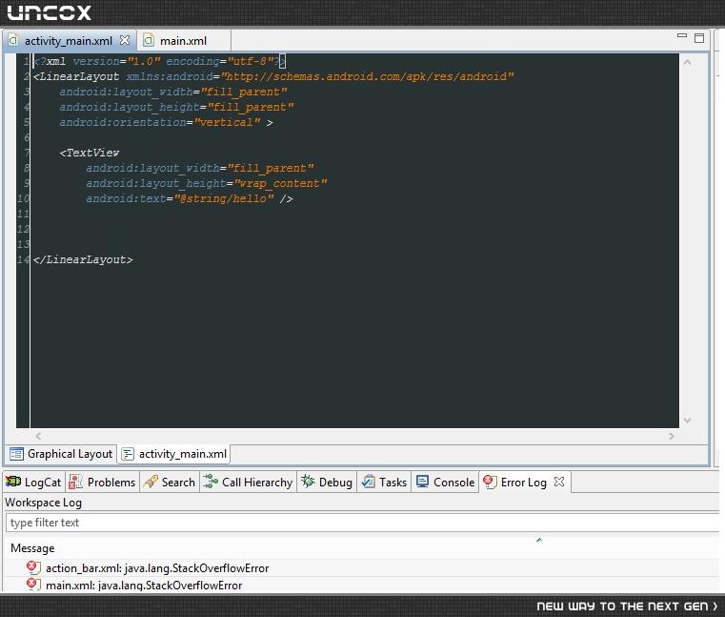Click the editor horizontal scroll left arrow
This screenshot has height=617, width=725.
coord(38,436)
